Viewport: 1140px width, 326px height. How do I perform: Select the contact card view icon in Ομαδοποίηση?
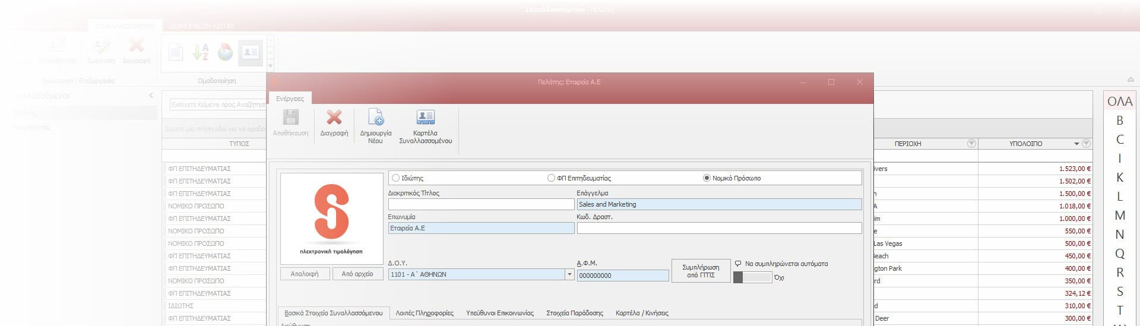(x=251, y=52)
